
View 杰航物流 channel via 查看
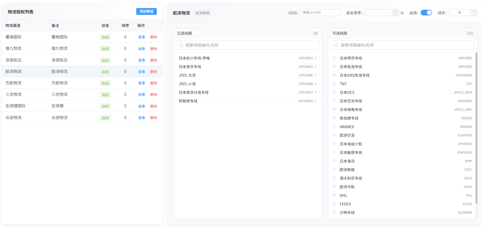[x=142, y=83]
